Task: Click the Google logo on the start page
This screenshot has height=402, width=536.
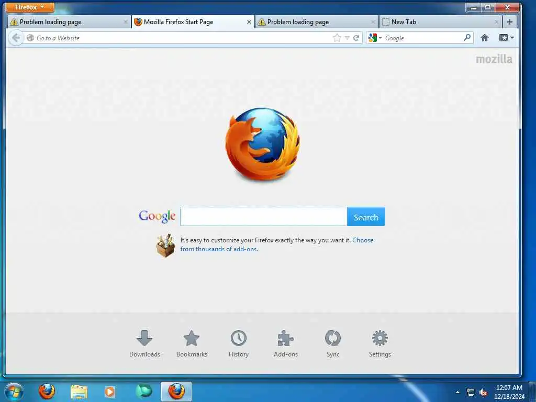Action: pyautogui.click(x=157, y=216)
